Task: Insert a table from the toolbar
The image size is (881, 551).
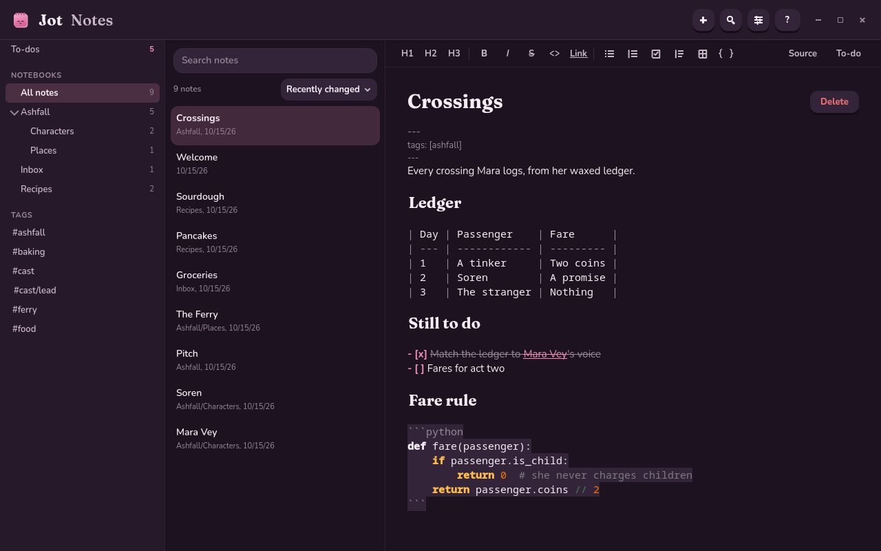Action: (703, 54)
